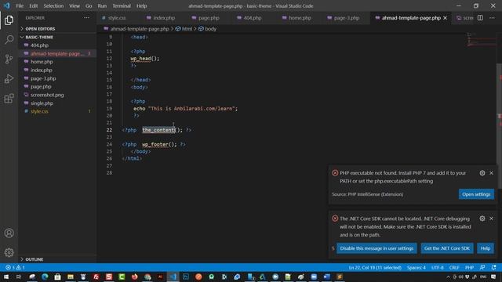Switch to the index.php tab
Image resolution: width=502 pixels, height=282 pixels.
click(x=164, y=18)
